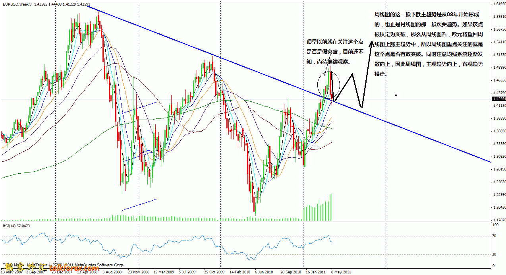Click the 1.5155 price axis label
506x275 pixels.
[499, 55]
